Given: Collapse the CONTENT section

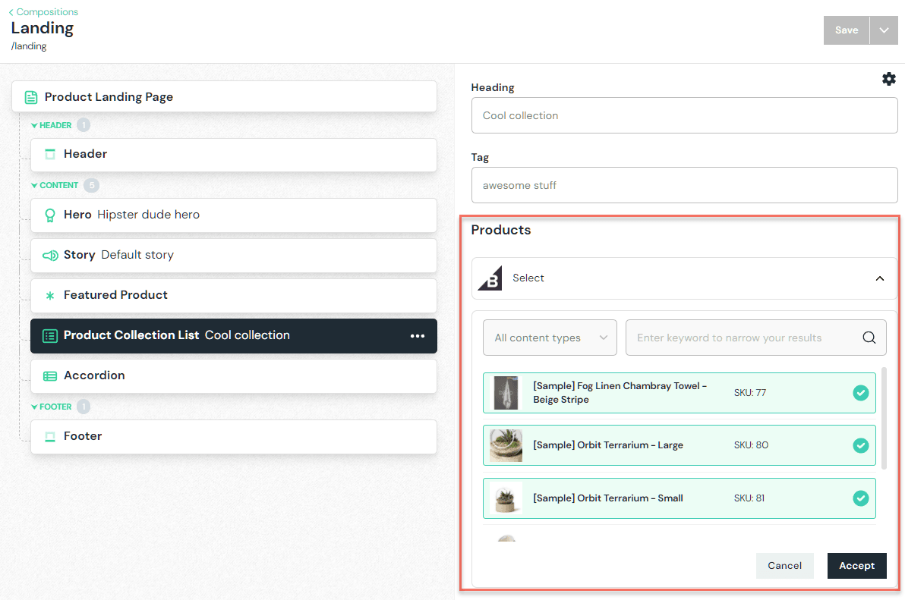Looking at the screenshot, I should [36, 185].
